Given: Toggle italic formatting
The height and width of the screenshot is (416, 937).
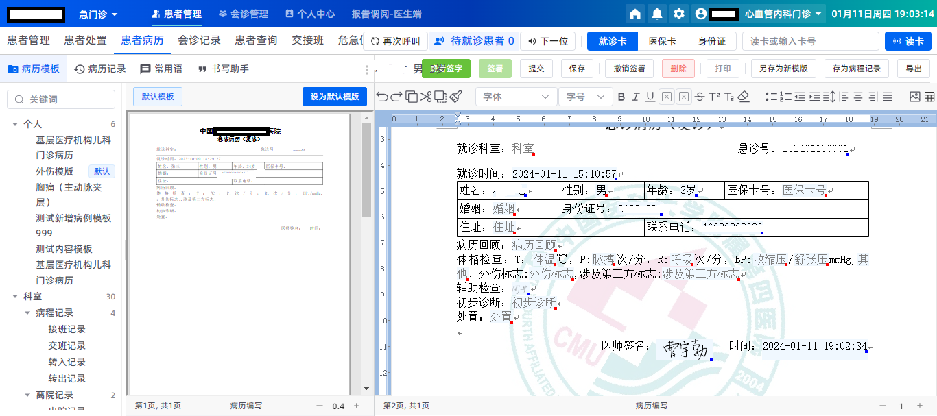Looking at the screenshot, I should click(636, 97).
